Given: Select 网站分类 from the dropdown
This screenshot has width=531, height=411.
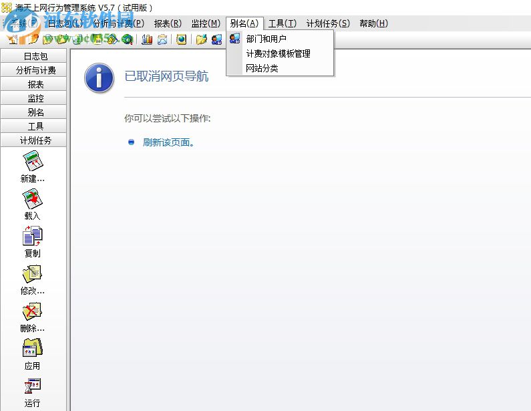Looking at the screenshot, I should (x=280, y=68).
